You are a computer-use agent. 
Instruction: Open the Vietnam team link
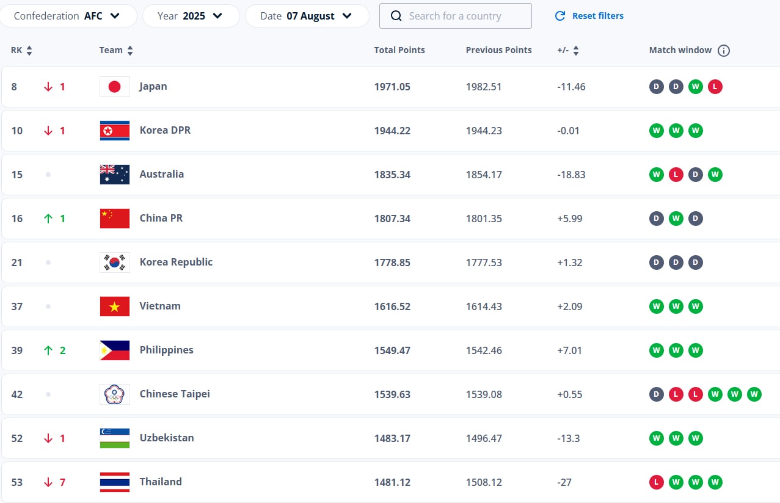point(160,306)
